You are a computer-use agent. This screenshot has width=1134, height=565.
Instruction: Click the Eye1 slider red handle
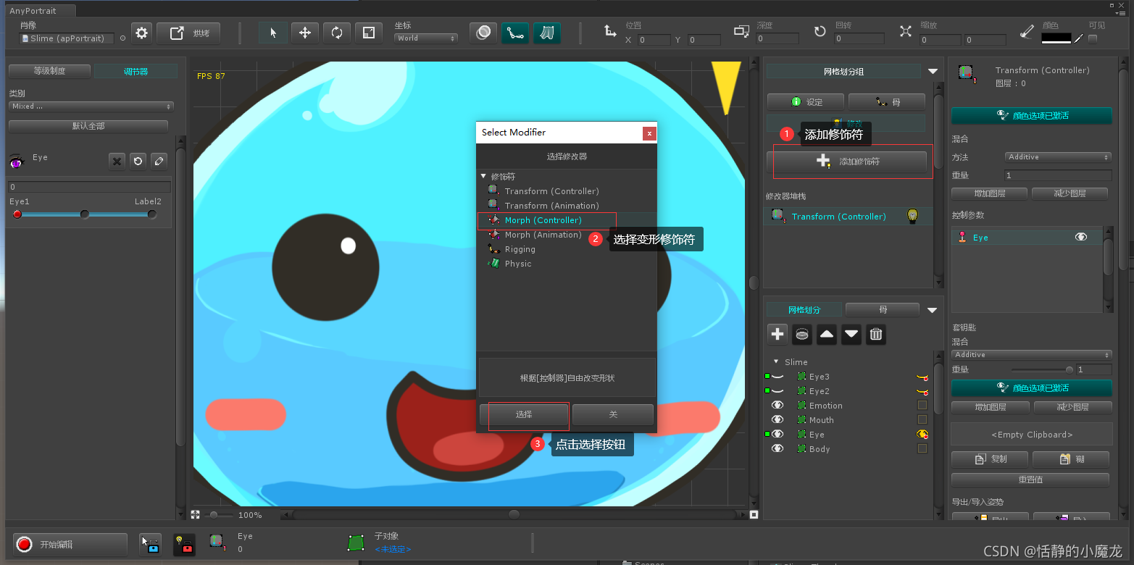click(x=17, y=214)
